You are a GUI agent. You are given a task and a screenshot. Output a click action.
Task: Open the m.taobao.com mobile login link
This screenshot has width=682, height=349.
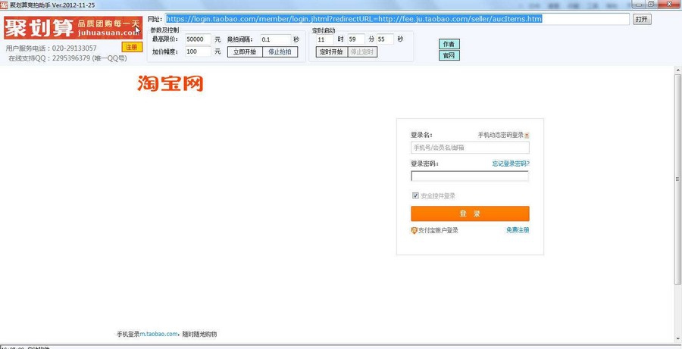tap(158, 334)
